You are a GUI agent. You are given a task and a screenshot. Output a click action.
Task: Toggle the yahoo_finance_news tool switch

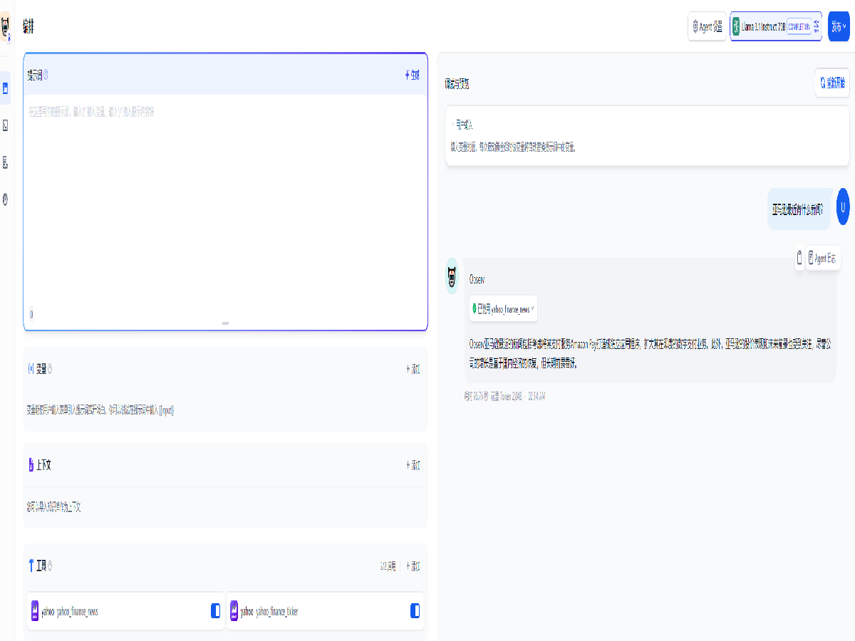coord(215,611)
